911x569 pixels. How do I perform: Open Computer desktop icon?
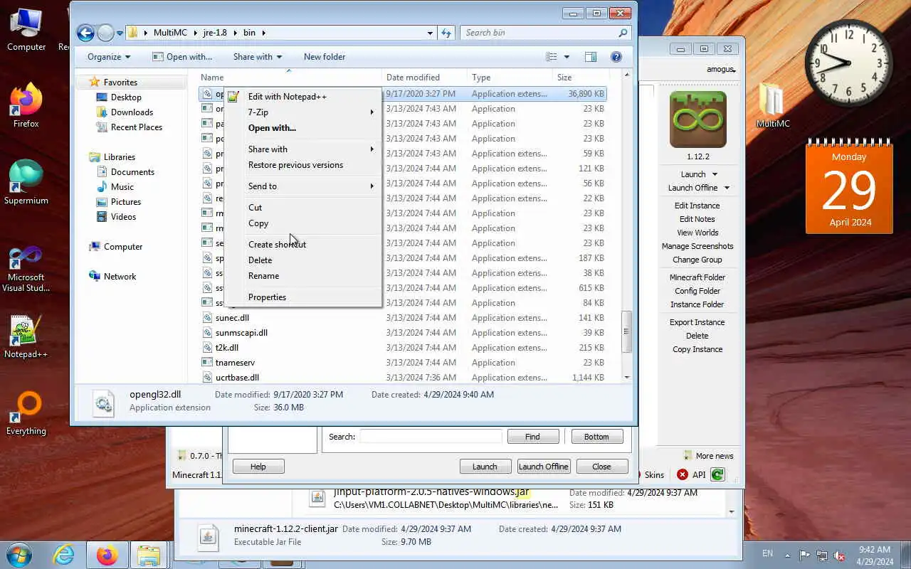coord(26,28)
